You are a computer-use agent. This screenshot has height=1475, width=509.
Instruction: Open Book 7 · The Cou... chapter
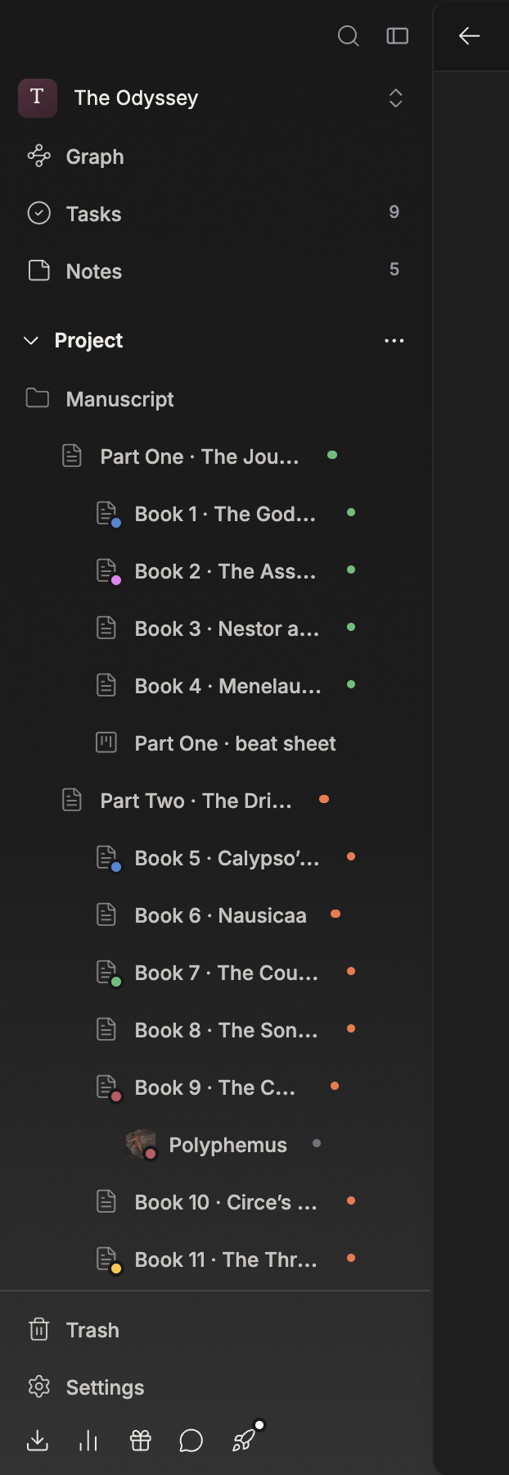pos(226,973)
